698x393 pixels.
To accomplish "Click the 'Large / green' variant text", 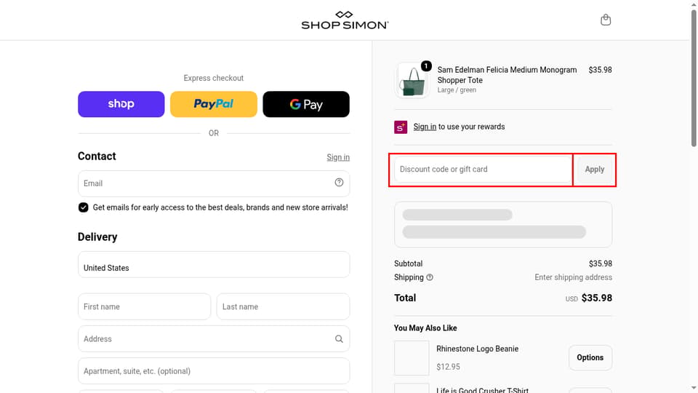I will tap(457, 90).
